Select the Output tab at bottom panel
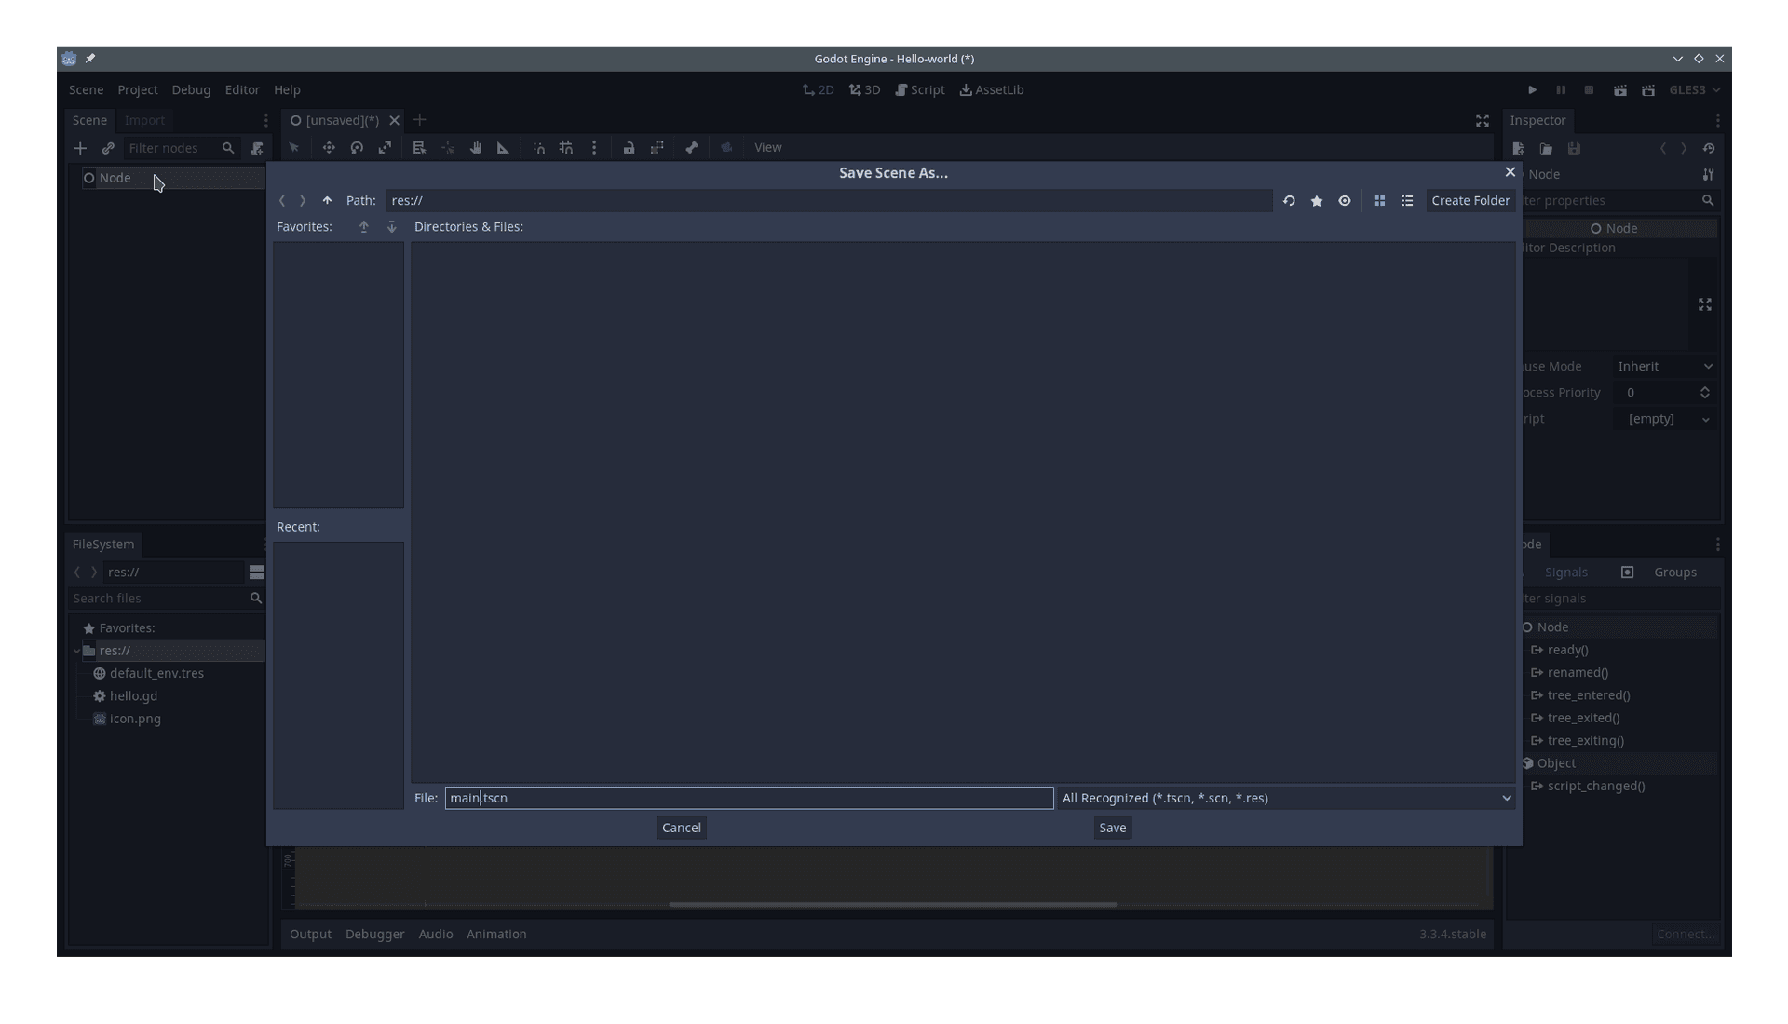The height and width of the screenshot is (1024, 1788). tap(311, 933)
